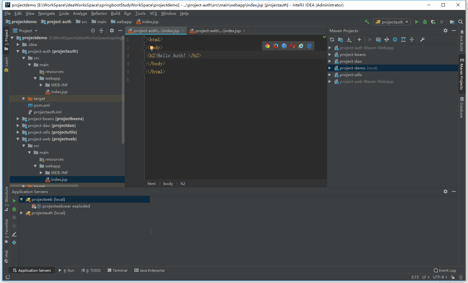This screenshot has height=283, width=468.
Task: Expand the target folder under project-auth
Action: coord(24,99)
